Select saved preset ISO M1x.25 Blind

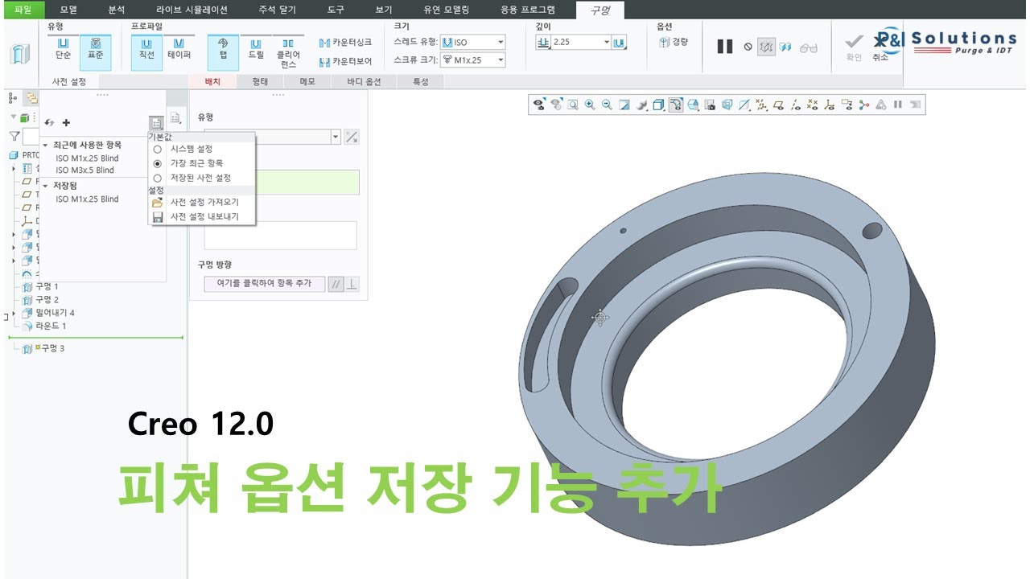87,199
